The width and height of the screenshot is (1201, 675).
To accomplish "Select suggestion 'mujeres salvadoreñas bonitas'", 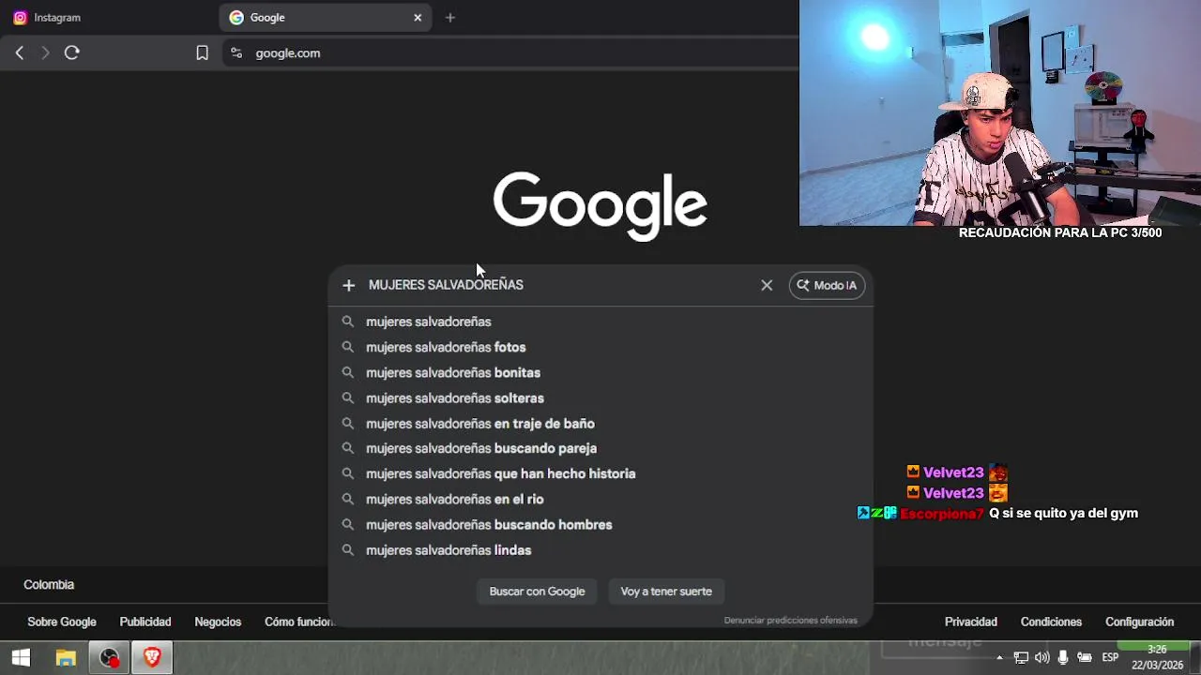I will click(x=600, y=372).
